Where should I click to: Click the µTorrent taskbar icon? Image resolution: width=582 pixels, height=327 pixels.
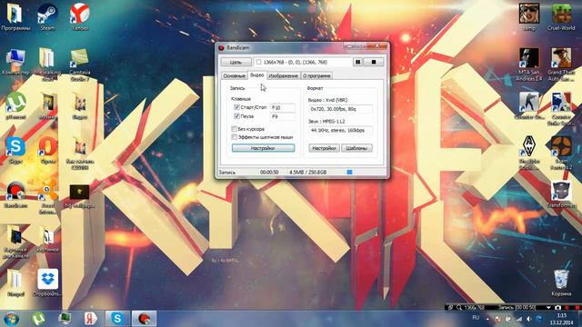pyautogui.click(x=38, y=319)
